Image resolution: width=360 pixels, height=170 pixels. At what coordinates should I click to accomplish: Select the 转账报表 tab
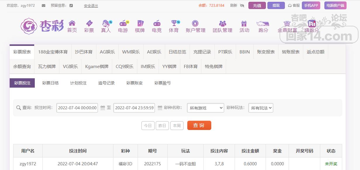point(291,52)
